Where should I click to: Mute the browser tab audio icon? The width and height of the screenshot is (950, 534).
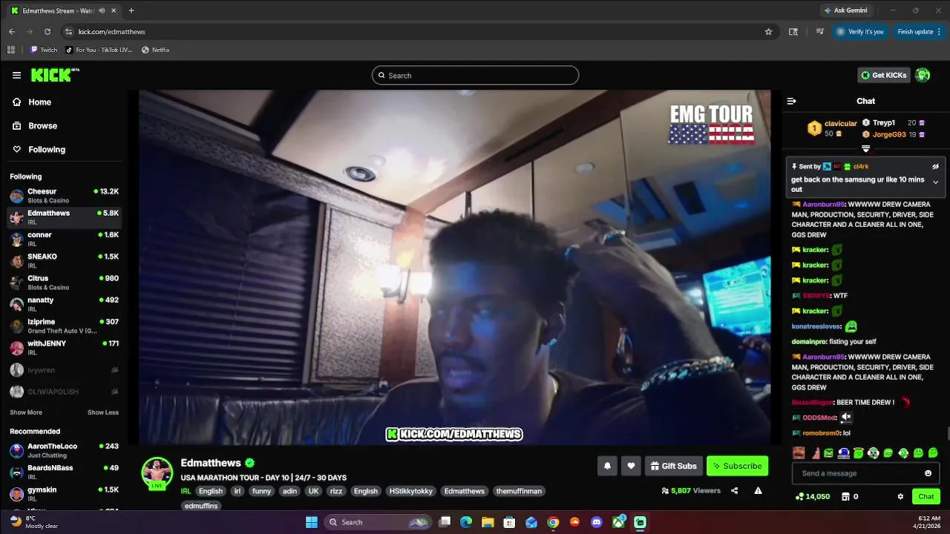coord(102,10)
